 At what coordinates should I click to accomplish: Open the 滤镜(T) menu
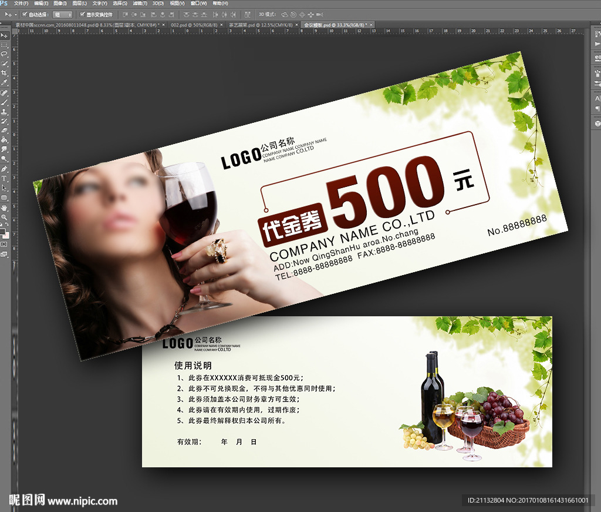[140, 3]
